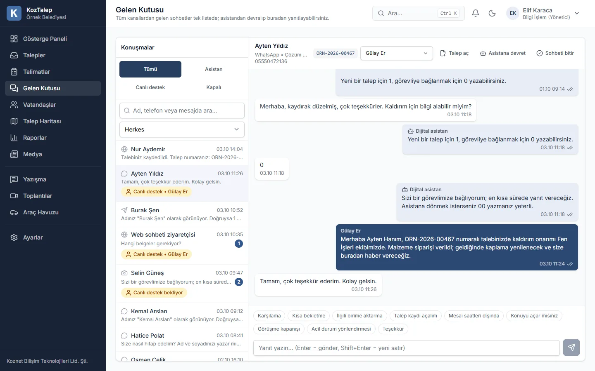Insert the Teşekkür quick reply

[x=393, y=329]
